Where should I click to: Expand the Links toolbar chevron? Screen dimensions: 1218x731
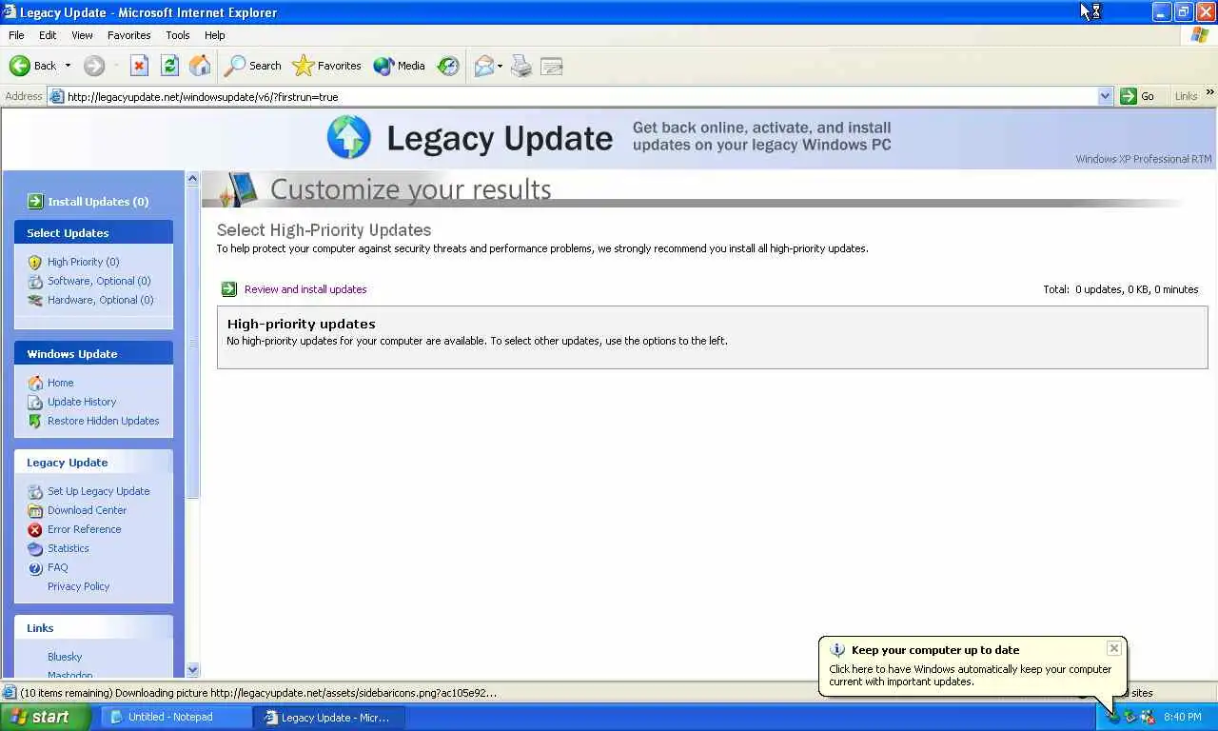(1209, 92)
